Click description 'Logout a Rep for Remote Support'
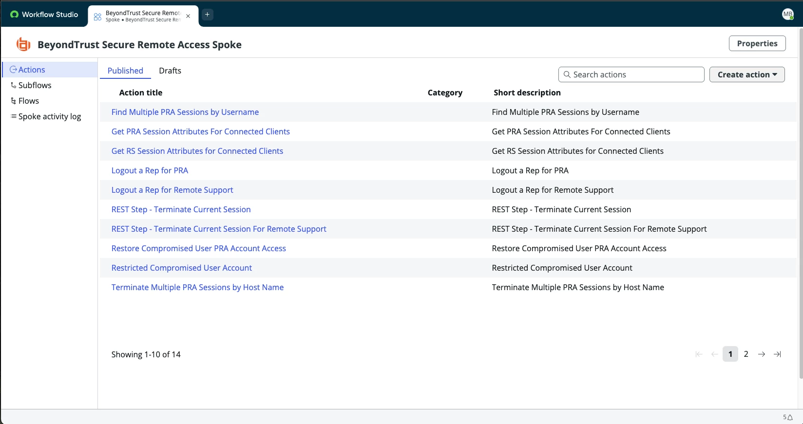The height and width of the screenshot is (424, 803). [x=553, y=190]
